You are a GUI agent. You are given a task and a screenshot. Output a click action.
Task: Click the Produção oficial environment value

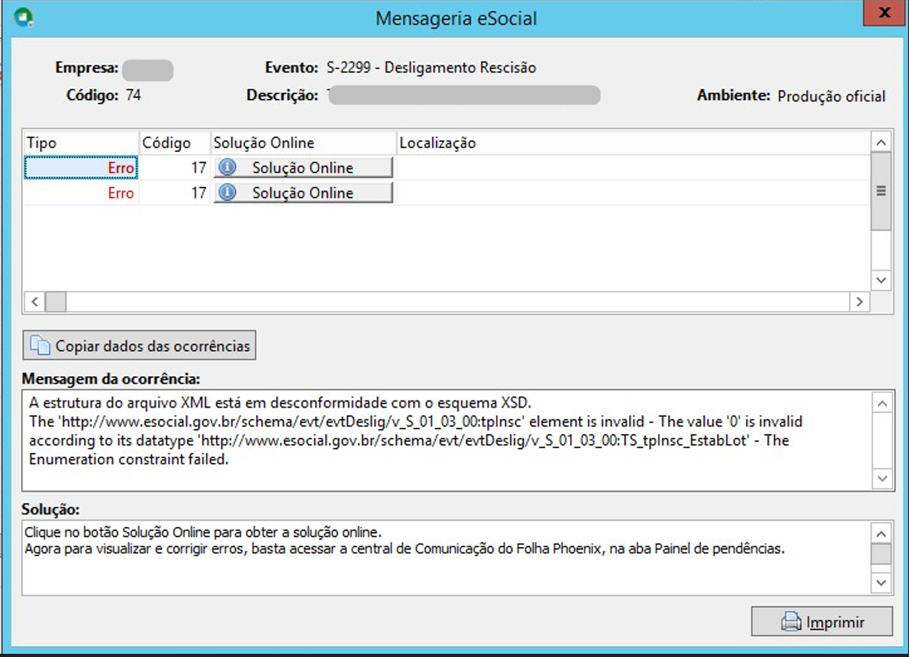[x=831, y=96]
